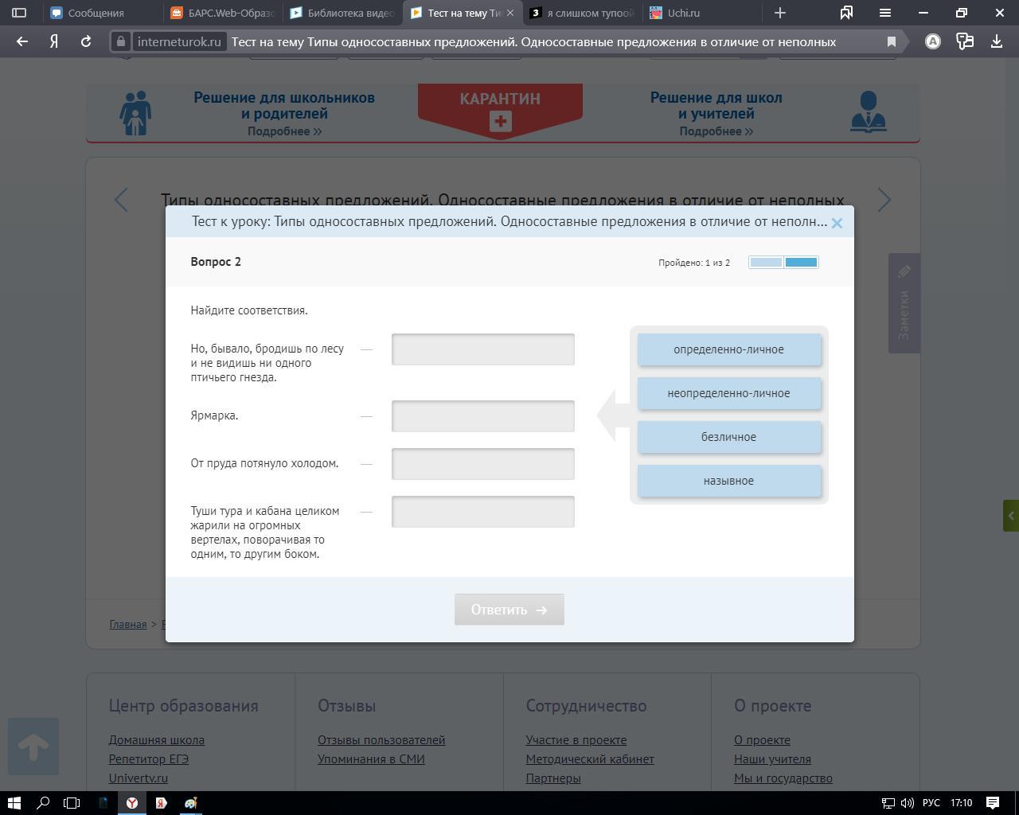Viewport: 1019px width, 815px height.
Task: Open the side panel toggle icon
Action: (x=19, y=13)
